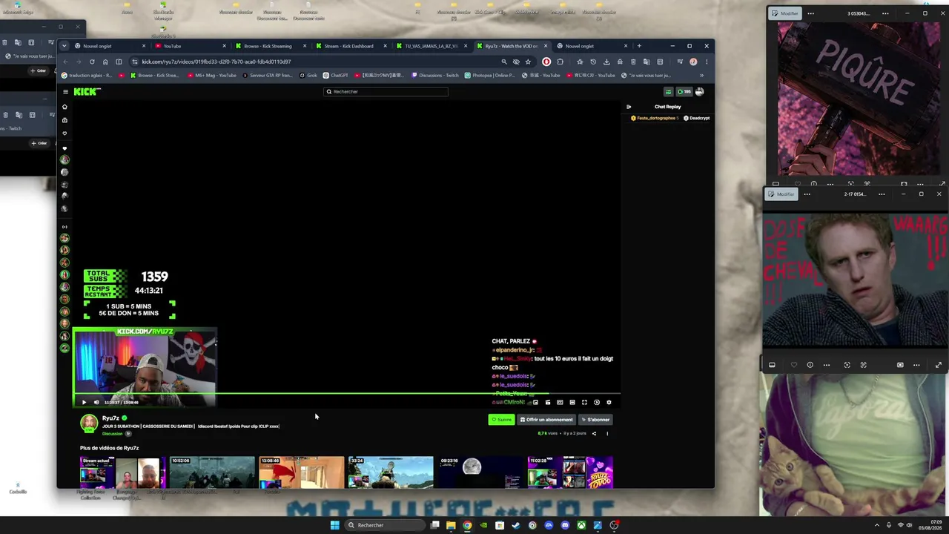Screen dimensions: 949x534
Task: Open the Photopea bookmark
Action: coord(490,75)
